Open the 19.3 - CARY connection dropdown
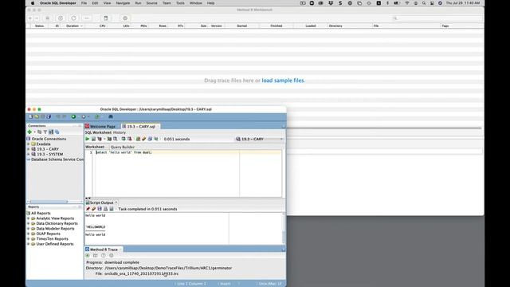This screenshot has width=510, height=287. point(260,139)
